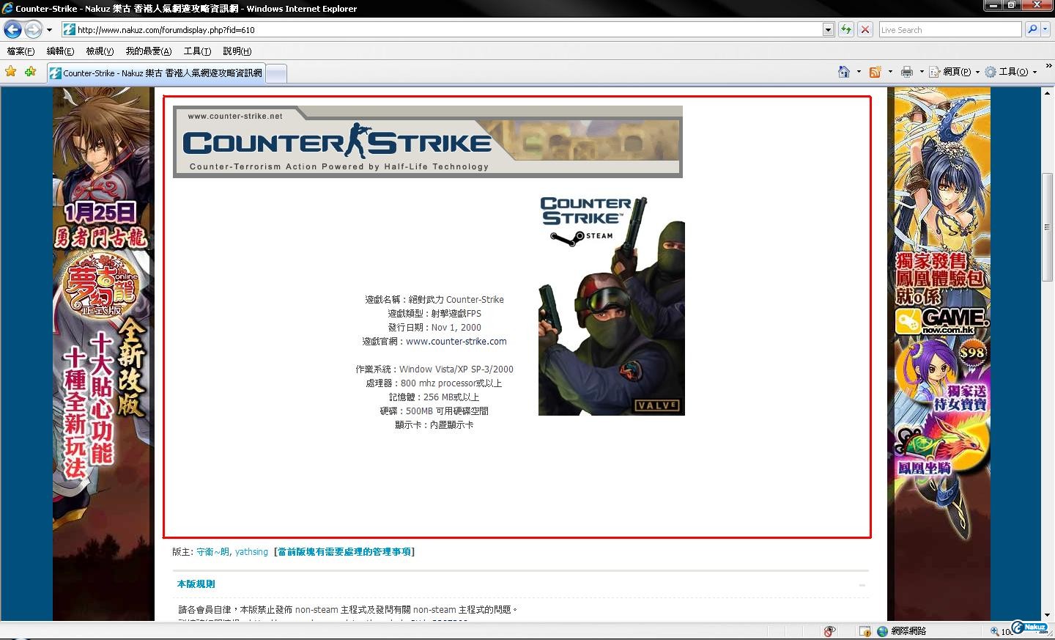Click the Add to Favorites icon

pyautogui.click(x=30, y=72)
